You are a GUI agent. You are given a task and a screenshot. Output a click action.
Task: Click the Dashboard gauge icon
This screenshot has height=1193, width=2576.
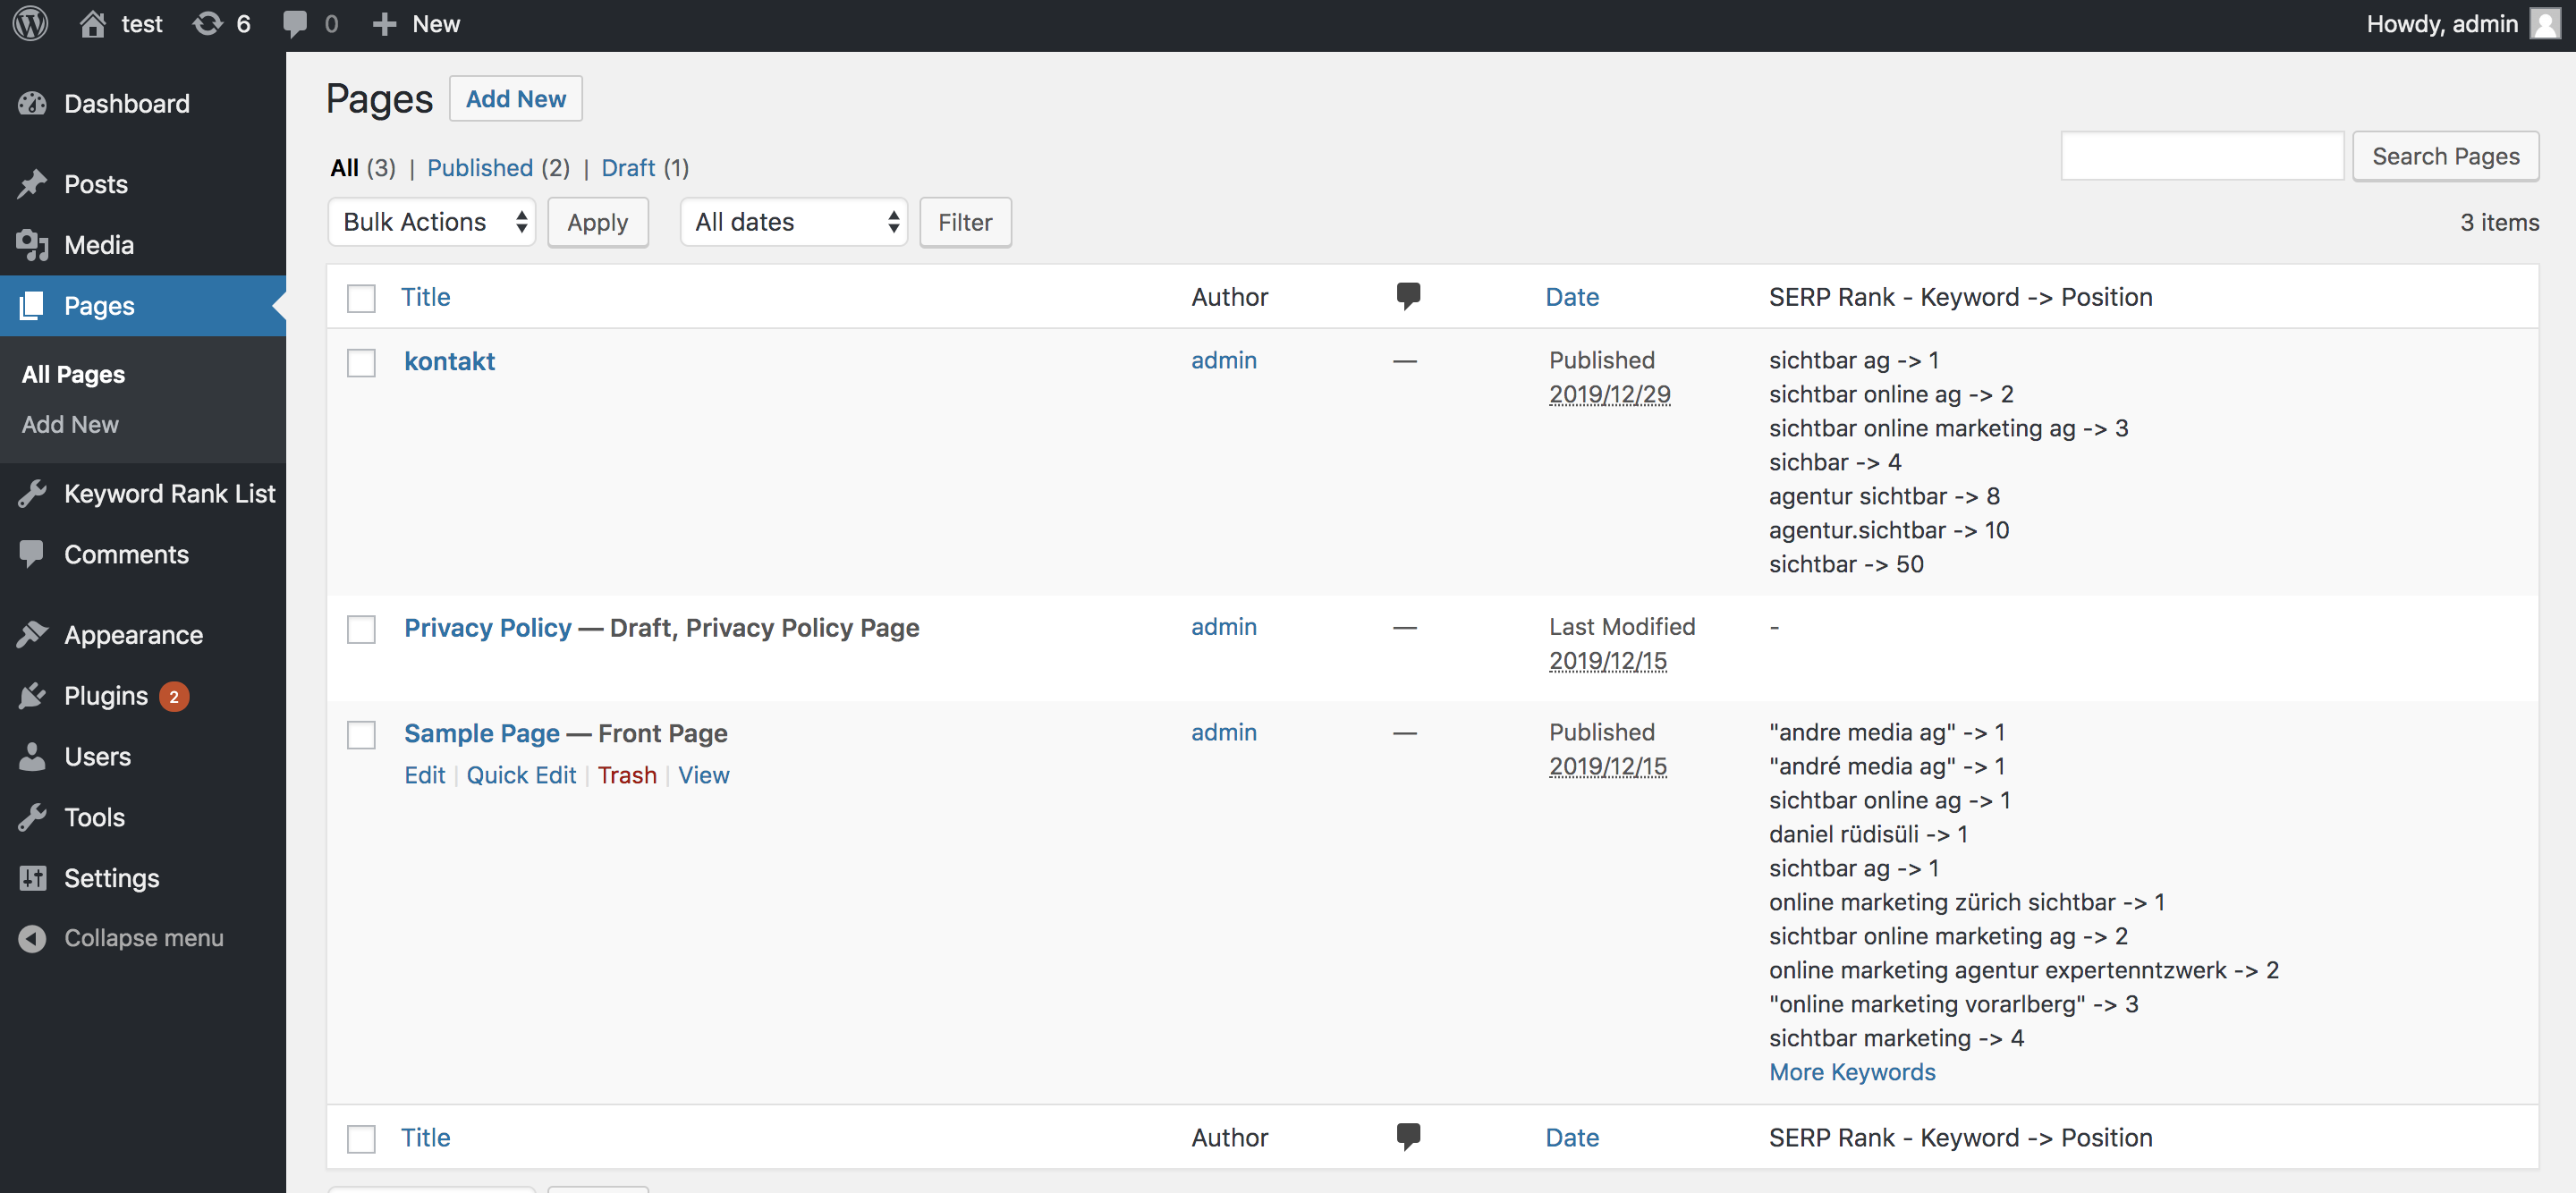[x=32, y=104]
